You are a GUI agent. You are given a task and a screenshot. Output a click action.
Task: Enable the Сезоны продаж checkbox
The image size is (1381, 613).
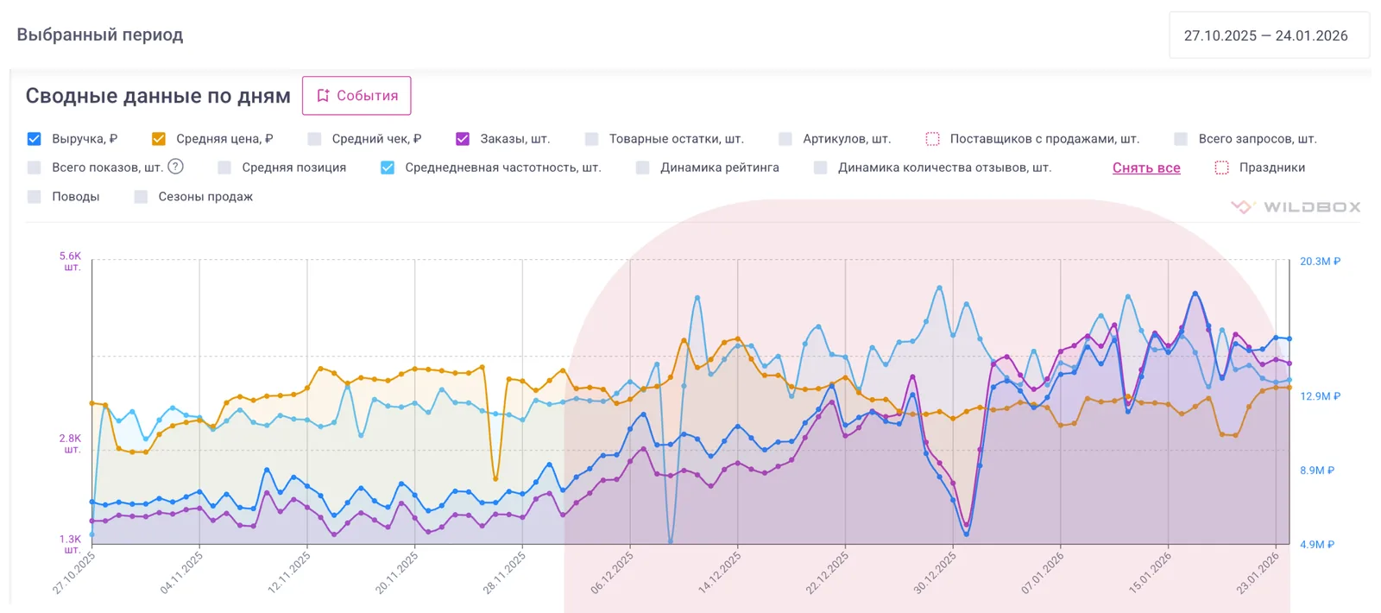141,197
